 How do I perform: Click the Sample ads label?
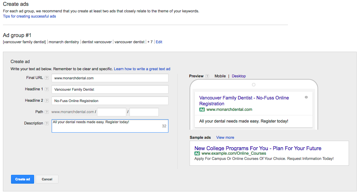[x=200, y=137]
